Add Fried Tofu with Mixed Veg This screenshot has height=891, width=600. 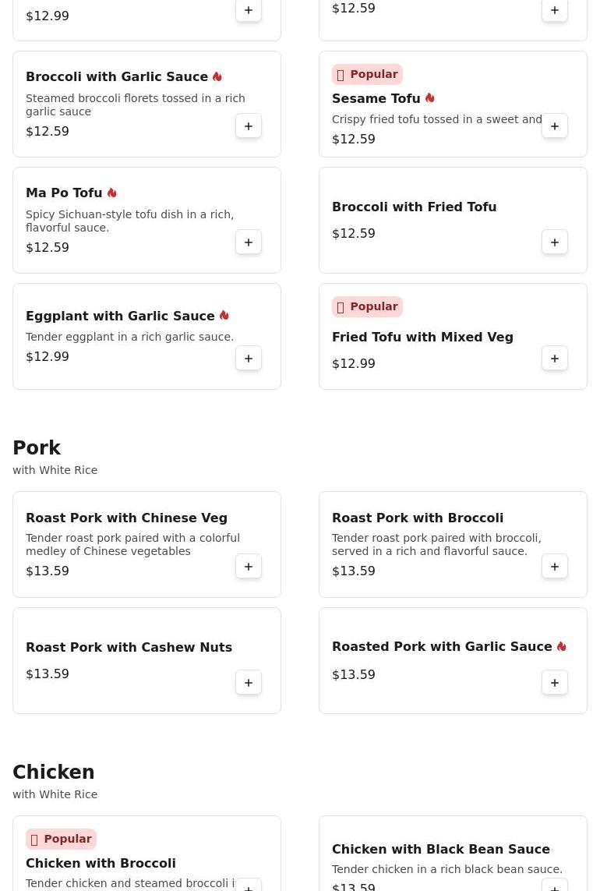click(555, 359)
